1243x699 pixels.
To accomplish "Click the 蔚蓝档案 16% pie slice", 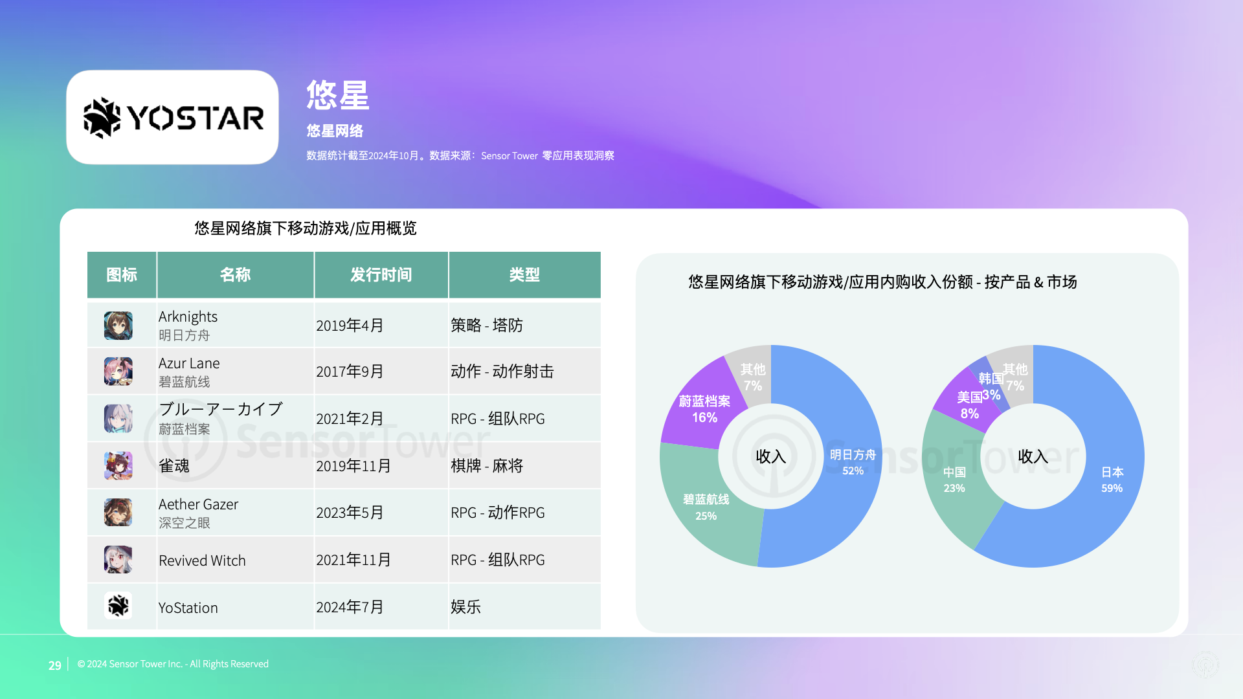I will pos(704,408).
